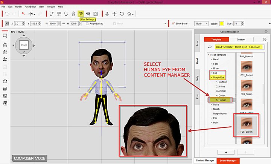The image size is (271, 164).
Task: Open the Body dropdown in bone settings
Action: click(201, 23)
